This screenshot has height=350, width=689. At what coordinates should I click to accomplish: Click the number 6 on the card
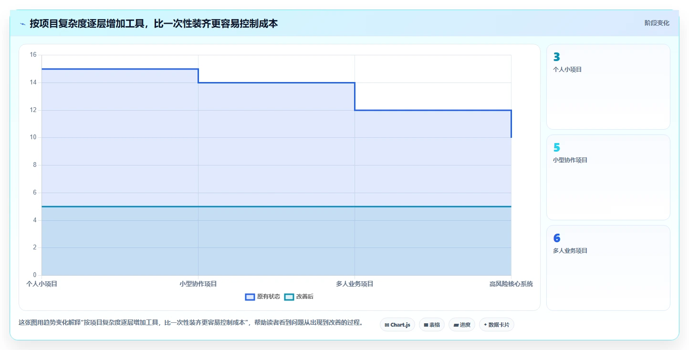tap(556, 238)
